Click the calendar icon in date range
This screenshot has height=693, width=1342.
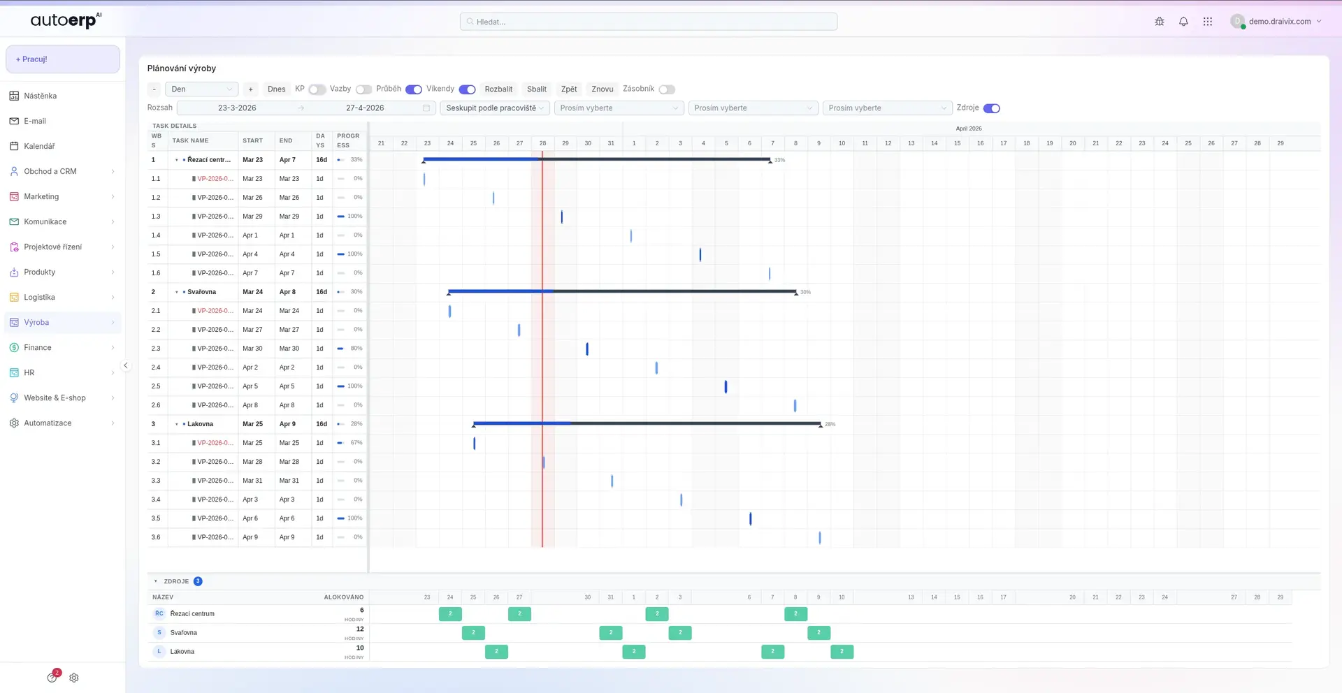[426, 108]
